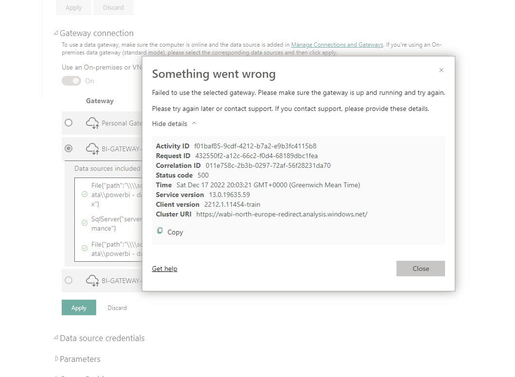
Task: Collapse details with Hide details chevron
Action: 194,124
